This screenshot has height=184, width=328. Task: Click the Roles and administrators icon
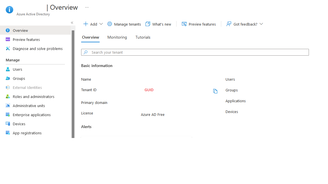point(8,97)
